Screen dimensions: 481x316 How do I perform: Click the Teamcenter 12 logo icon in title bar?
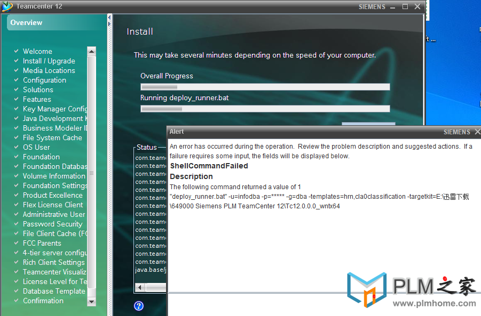click(x=7, y=6)
